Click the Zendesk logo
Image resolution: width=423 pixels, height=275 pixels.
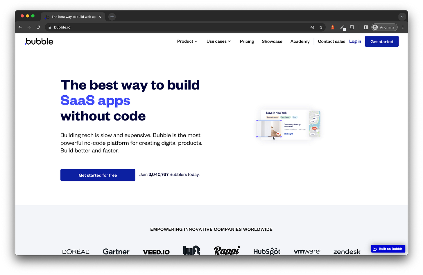(x=347, y=252)
